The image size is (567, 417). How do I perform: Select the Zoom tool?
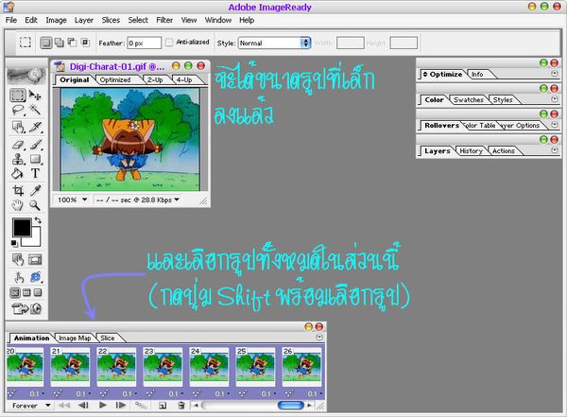[x=35, y=205]
